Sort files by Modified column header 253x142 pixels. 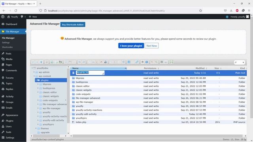(x=200, y=68)
